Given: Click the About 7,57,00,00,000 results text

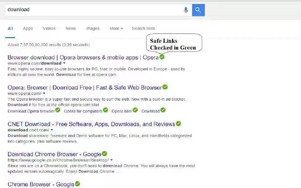Looking at the screenshot, I should (49, 45).
